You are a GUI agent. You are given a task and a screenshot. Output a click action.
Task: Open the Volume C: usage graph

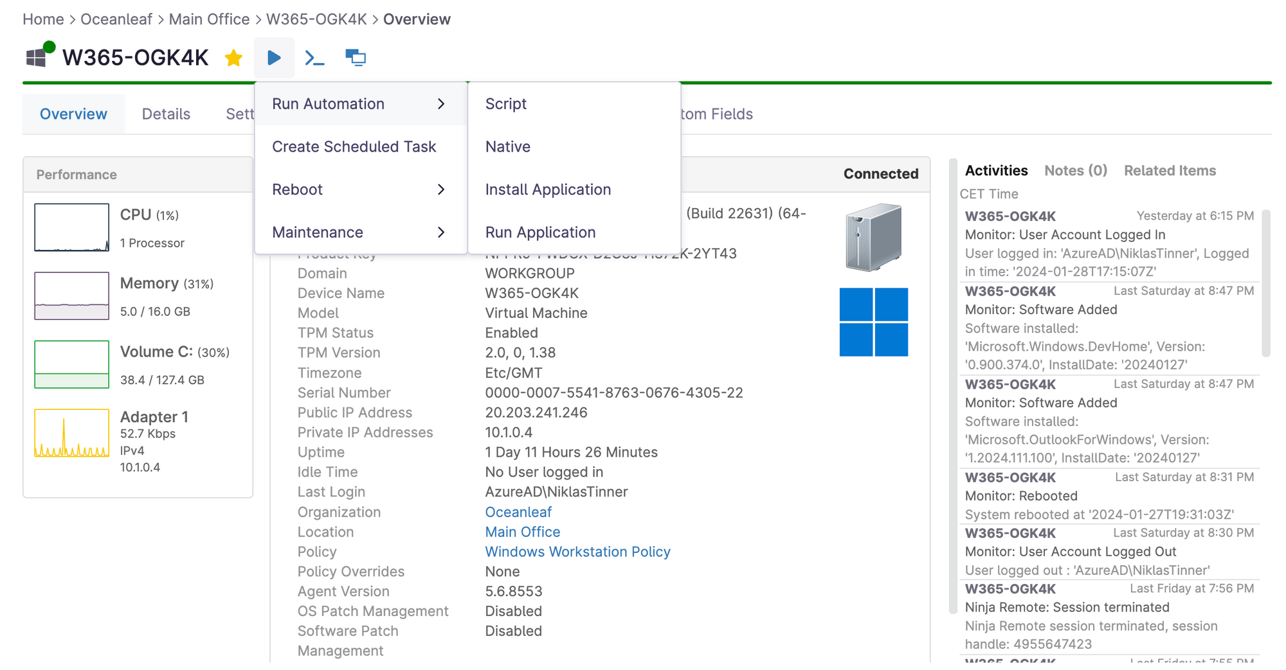[71, 364]
